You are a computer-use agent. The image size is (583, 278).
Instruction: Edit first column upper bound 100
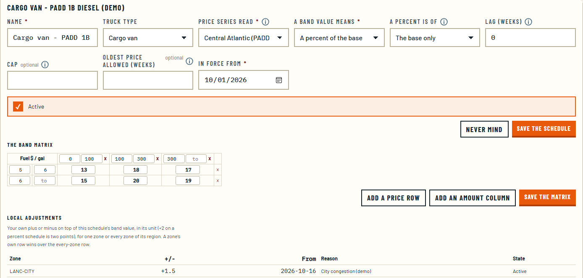(x=92, y=159)
